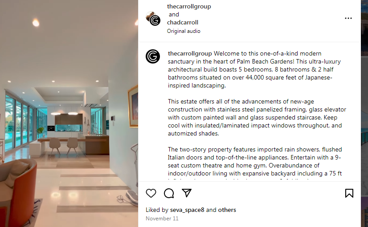Click the caption paragraph on stainless steel framing
The image size is (368, 227).
(257, 117)
